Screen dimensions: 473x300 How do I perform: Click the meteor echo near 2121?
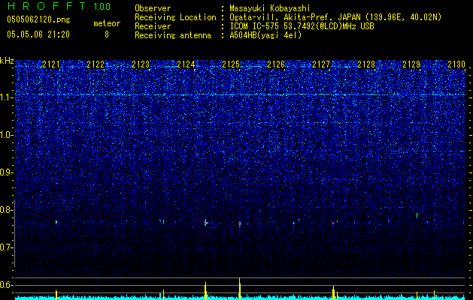56,222
